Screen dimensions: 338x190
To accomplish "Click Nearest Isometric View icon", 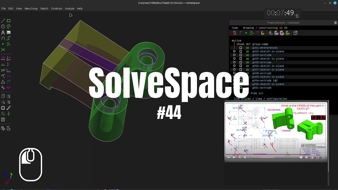I will 3,128.
